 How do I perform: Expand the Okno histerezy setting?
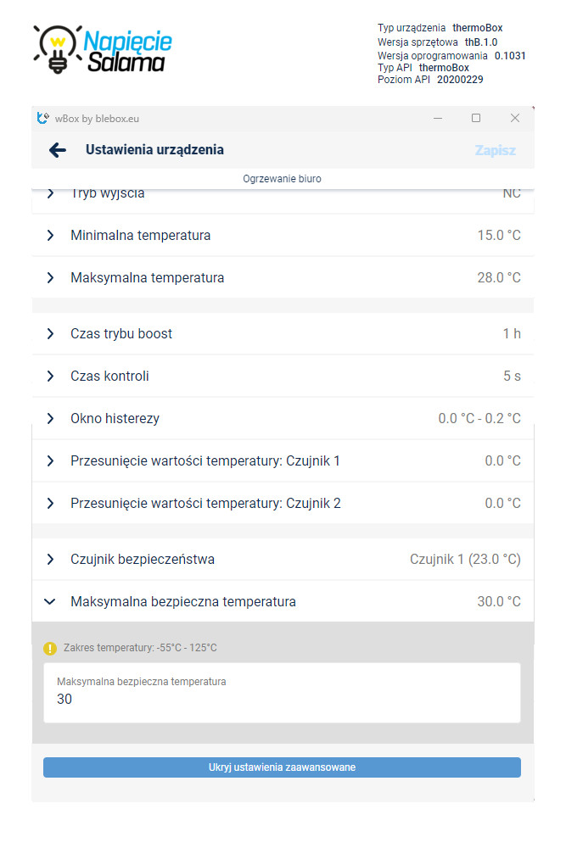point(283,418)
